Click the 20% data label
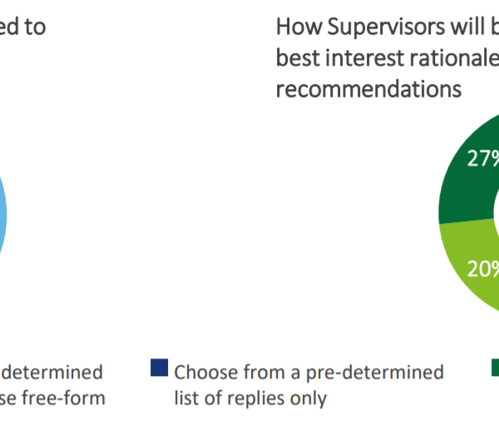Image resolution: width=499 pixels, height=445 pixels. [483, 268]
